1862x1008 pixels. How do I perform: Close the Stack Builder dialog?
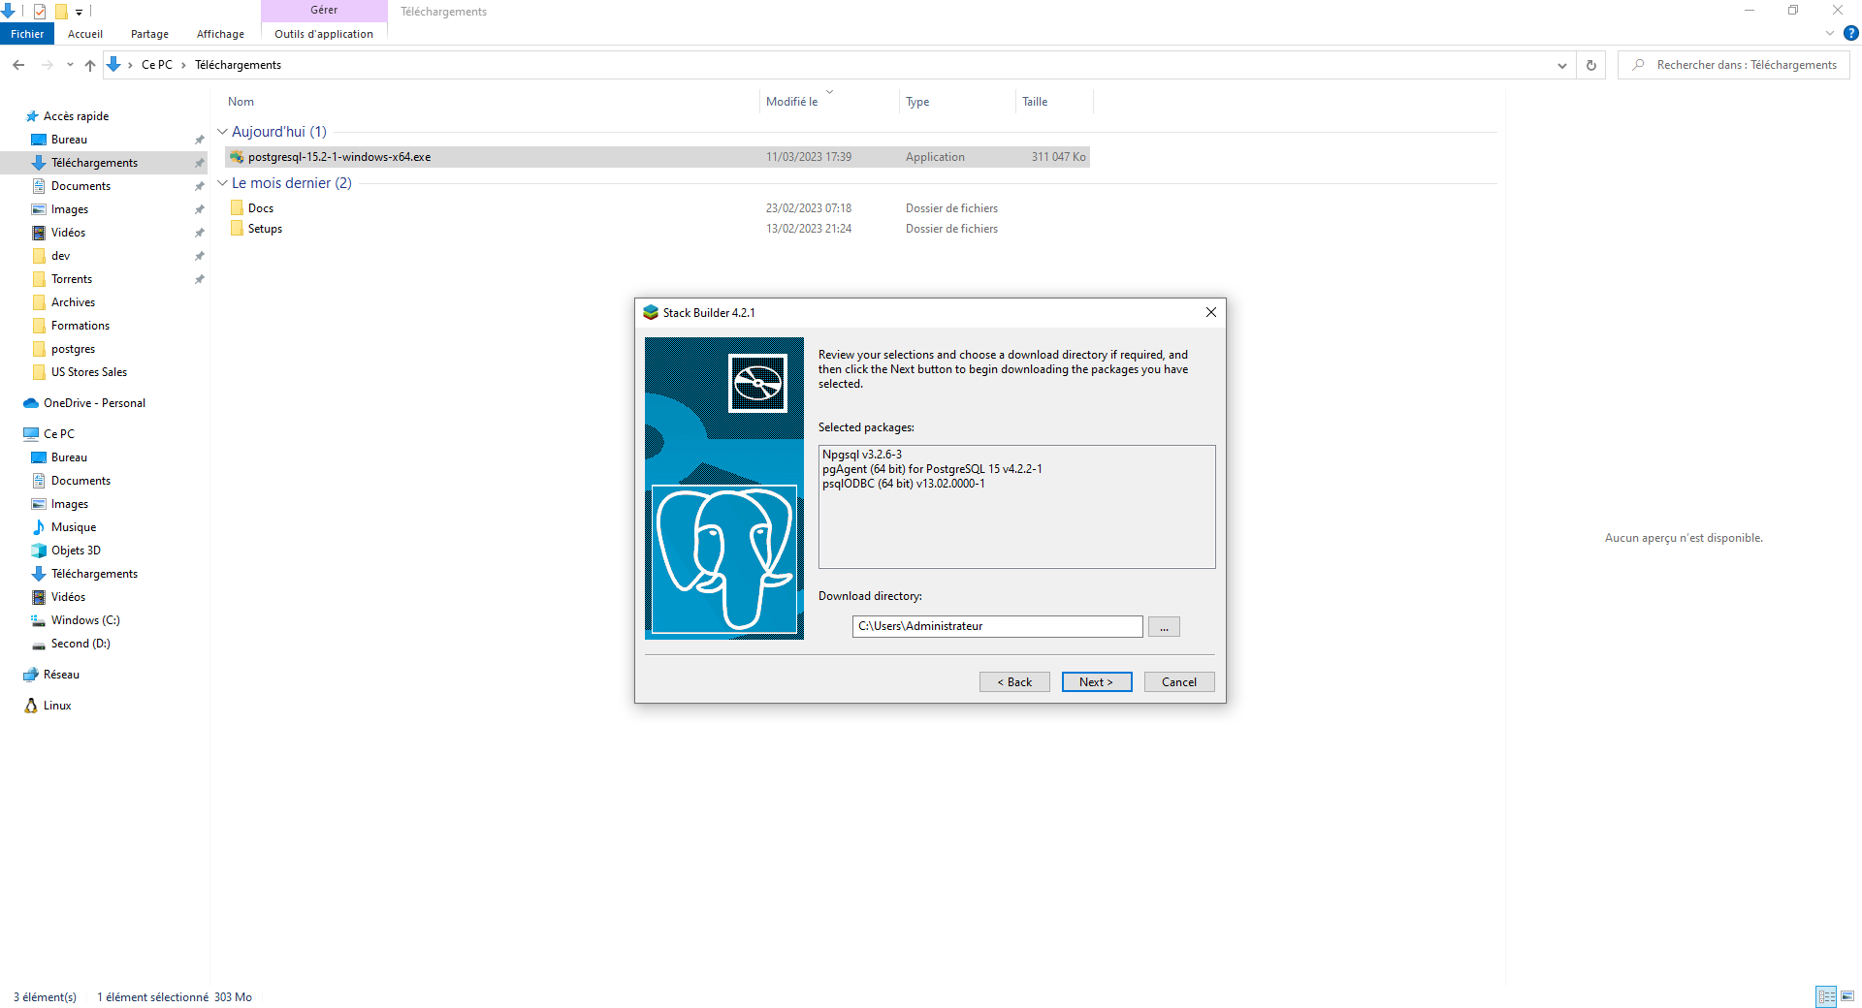point(1210,312)
